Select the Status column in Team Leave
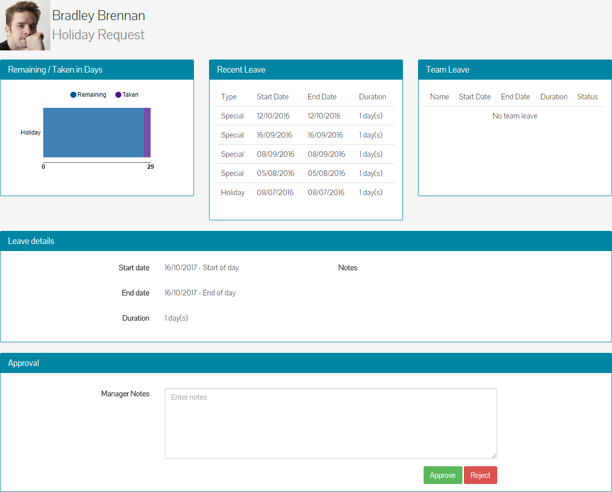The height and width of the screenshot is (492, 612). [587, 97]
